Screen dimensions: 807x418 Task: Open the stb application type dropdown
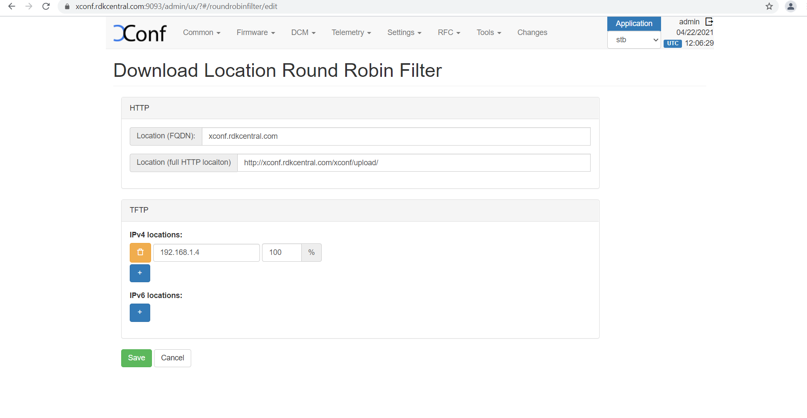[634, 40]
